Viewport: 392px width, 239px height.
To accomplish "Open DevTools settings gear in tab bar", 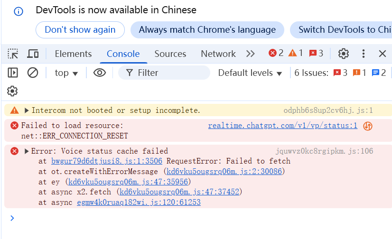I will pyautogui.click(x=344, y=54).
